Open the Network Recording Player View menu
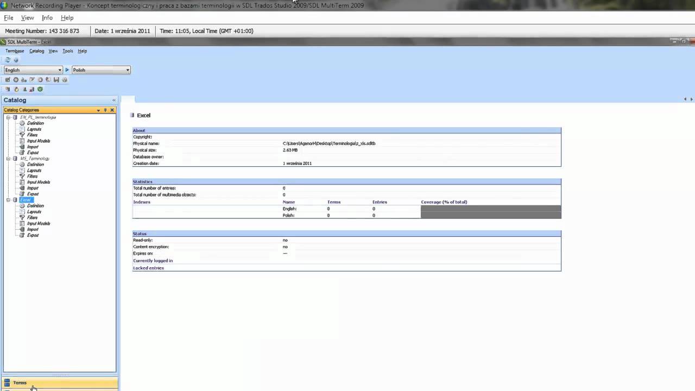This screenshot has height=391, width=695. pyautogui.click(x=27, y=18)
